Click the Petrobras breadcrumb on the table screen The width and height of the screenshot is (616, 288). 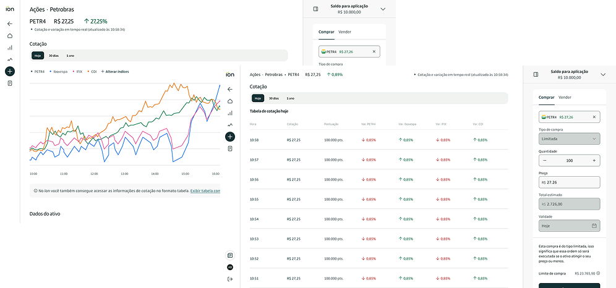(274, 75)
